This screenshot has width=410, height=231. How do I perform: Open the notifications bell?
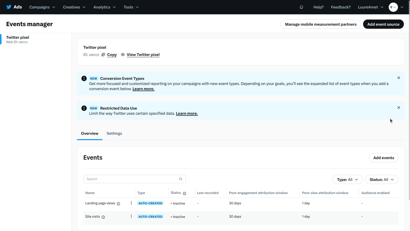tap(301, 7)
